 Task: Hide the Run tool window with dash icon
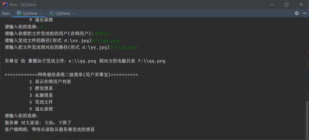click(305, 13)
